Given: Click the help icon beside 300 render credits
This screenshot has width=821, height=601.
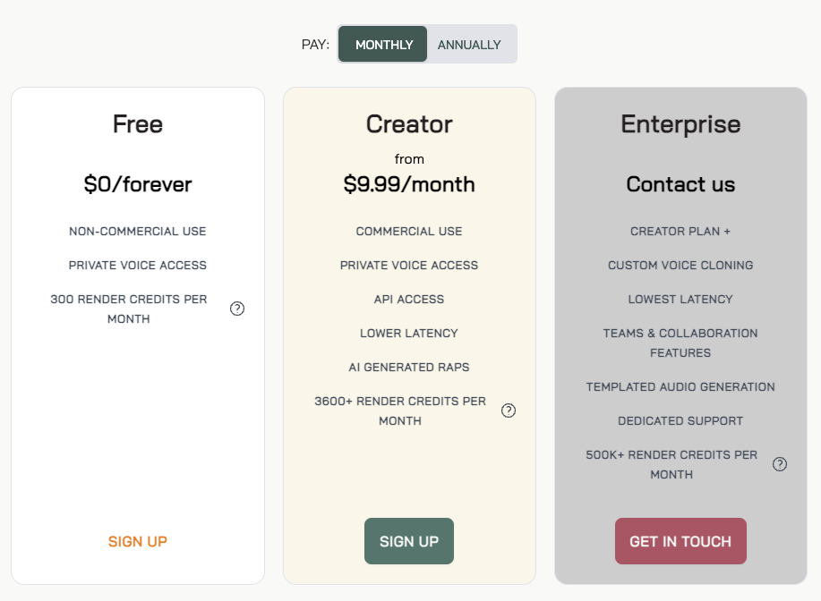Looking at the screenshot, I should pos(237,309).
